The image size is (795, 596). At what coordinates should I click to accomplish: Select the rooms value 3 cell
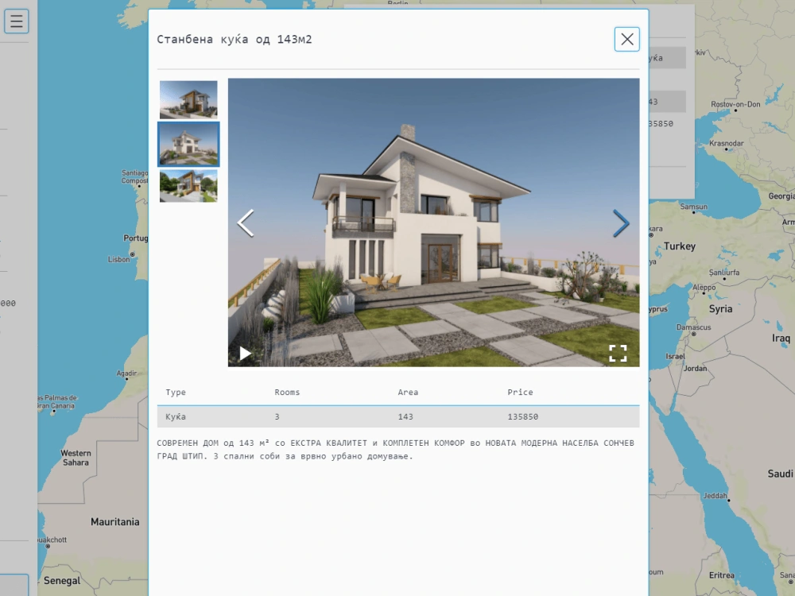click(277, 416)
